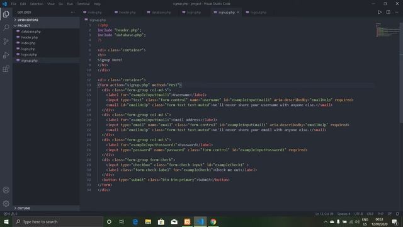
Task: Click the Run file play icon
Action: [x=379, y=12]
